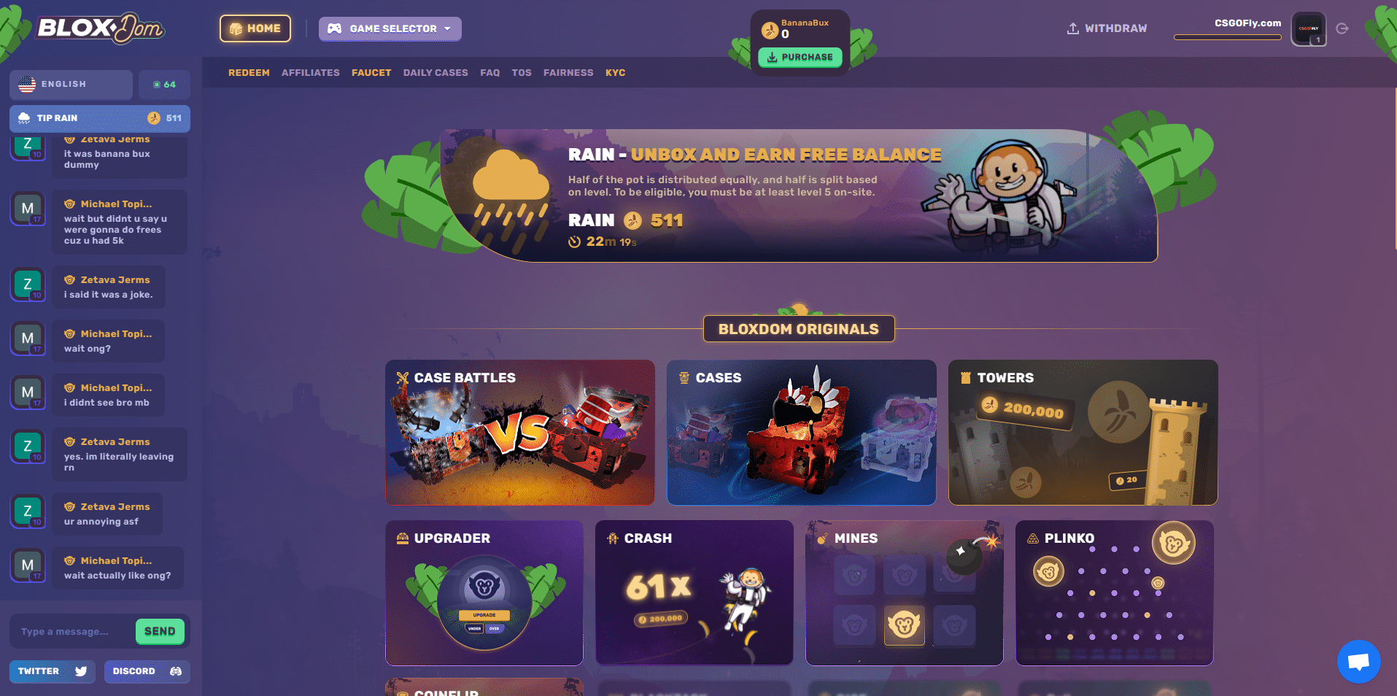1397x696 pixels.
Task: Expand the Game Selector dropdown
Action: click(x=390, y=28)
